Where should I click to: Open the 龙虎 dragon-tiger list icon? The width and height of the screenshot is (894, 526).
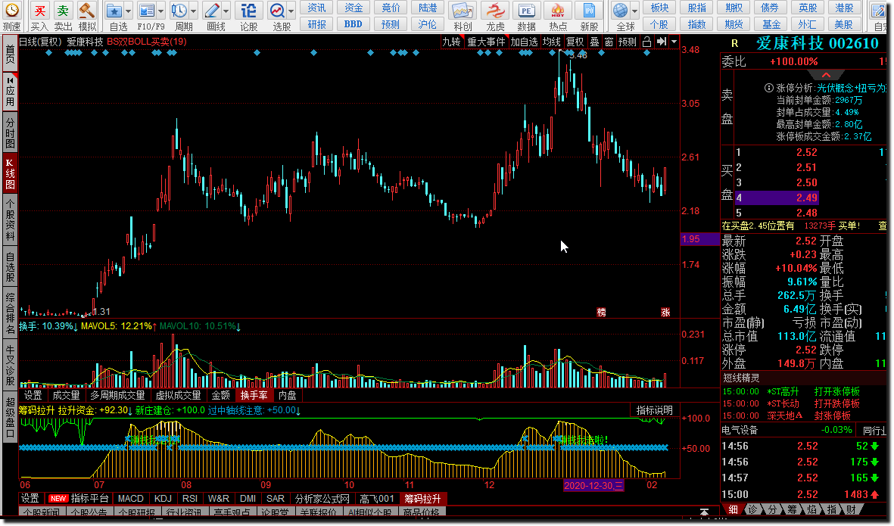pos(495,11)
